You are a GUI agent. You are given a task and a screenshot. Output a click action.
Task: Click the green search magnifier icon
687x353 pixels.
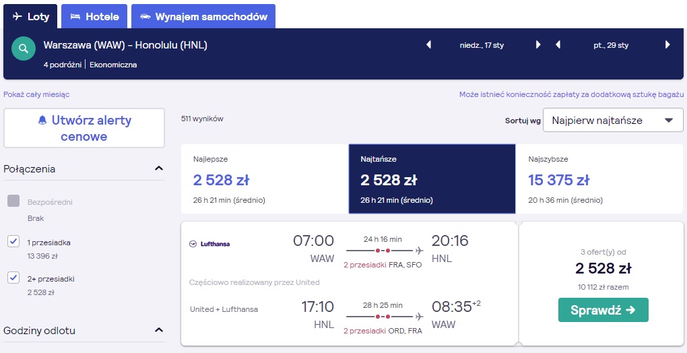click(24, 49)
